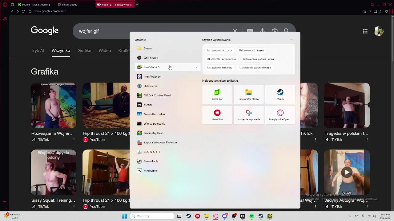Switch to Google Wideo tab
Image resolution: width=394 pixels, height=221 pixels.
pyautogui.click(x=105, y=51)
